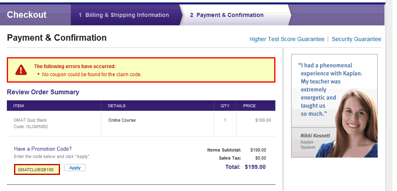Click the PRICE column header
Image resolution: width=397 pixels, height=191 pixels.
point(249,106)
